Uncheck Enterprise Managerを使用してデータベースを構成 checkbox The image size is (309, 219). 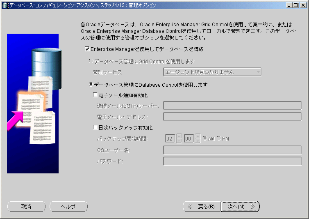(87, 49)
